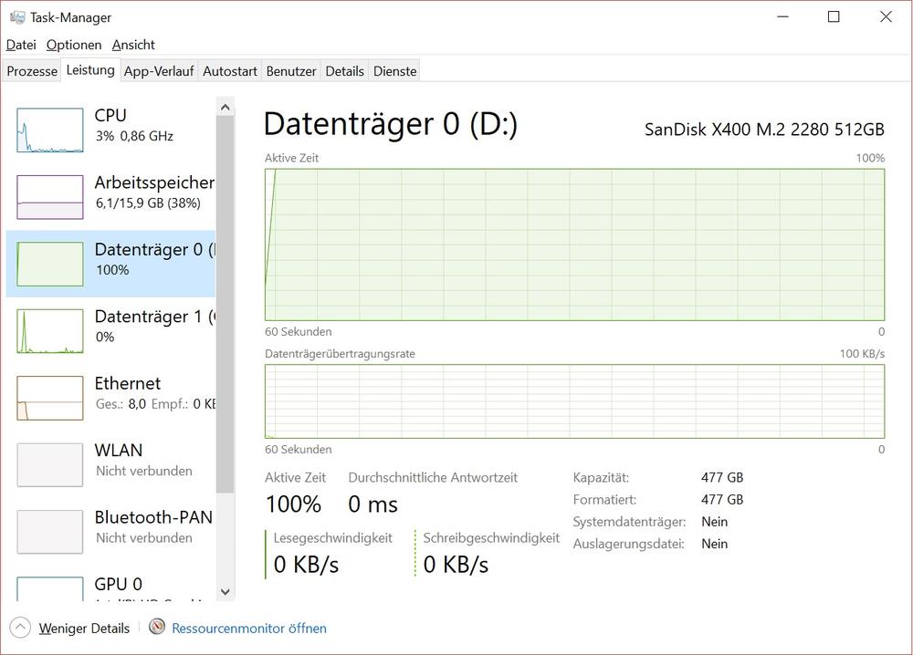Open the Optionen menu
This screenshot has height=655, width=913.
(x=74, y=45)
